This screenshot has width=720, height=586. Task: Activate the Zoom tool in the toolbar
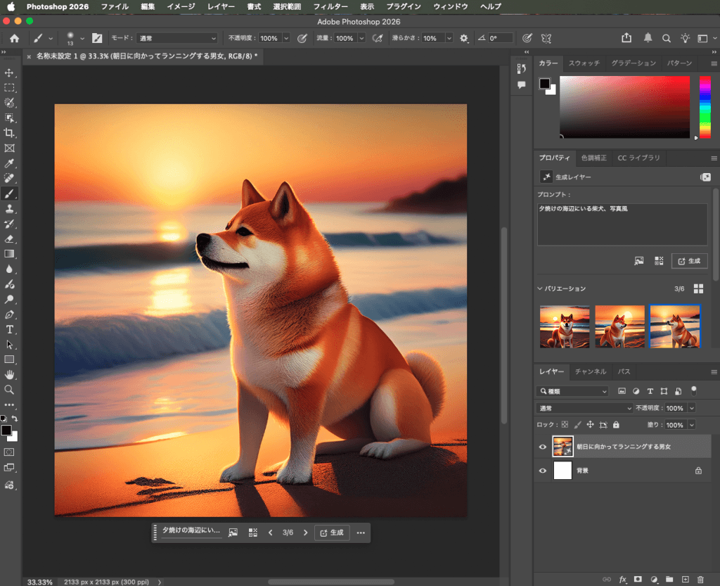click(x=9, y=389)
